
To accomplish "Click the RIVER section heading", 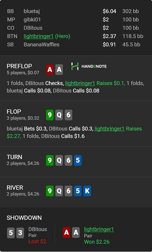I will pyautogui.click(x=15, y=188).
